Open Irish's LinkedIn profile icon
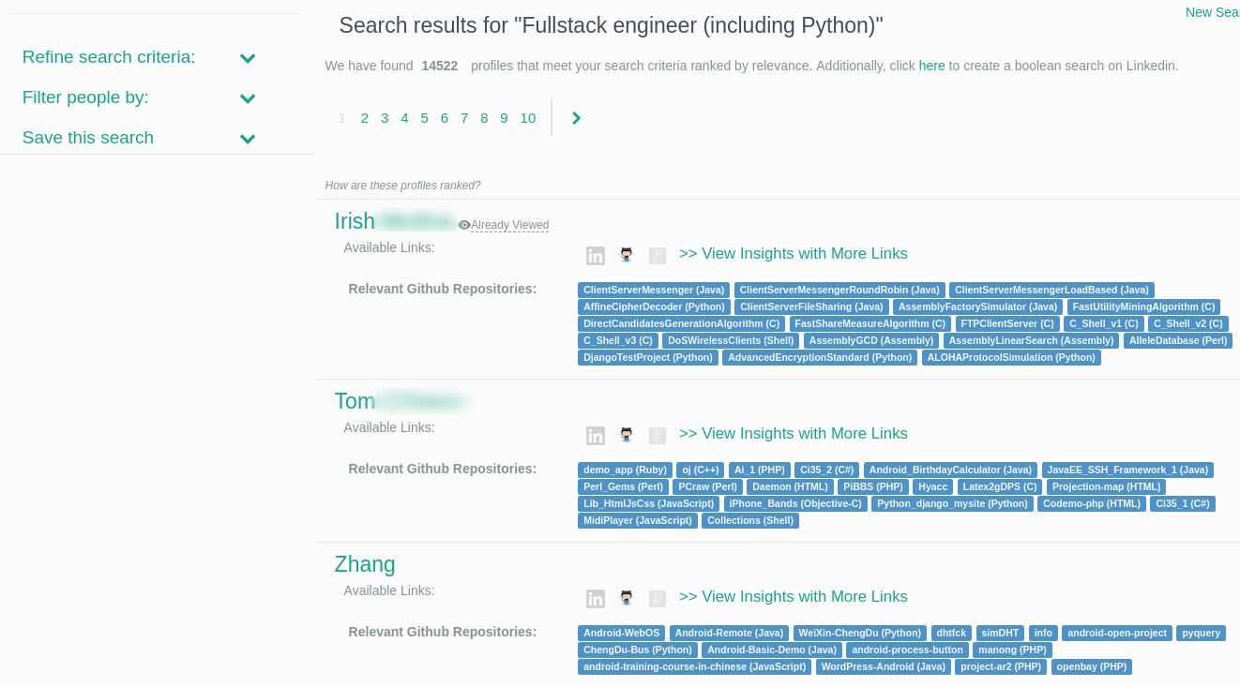 [596, 255]
